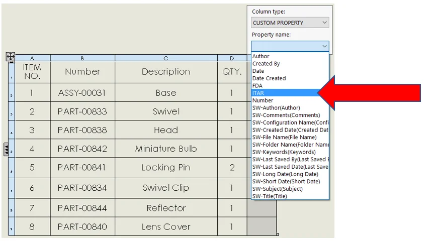Select the Number property entry
Viewport: 432px width, 245px height.
pyautogui.click(x=263, y=100)
